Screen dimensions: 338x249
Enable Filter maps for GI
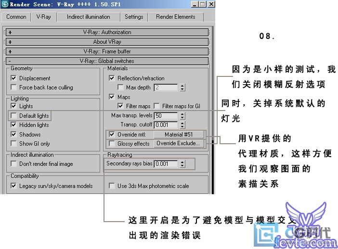click(x=156, y=106)
